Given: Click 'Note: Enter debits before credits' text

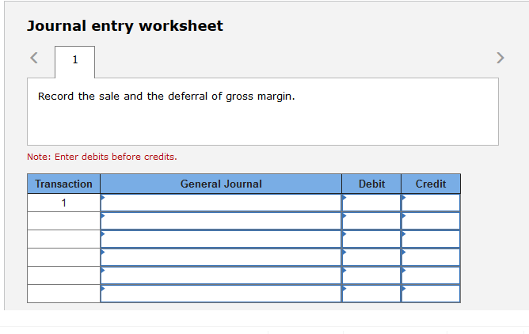Looking at the screenshot, I should click(x=102, y=157).
